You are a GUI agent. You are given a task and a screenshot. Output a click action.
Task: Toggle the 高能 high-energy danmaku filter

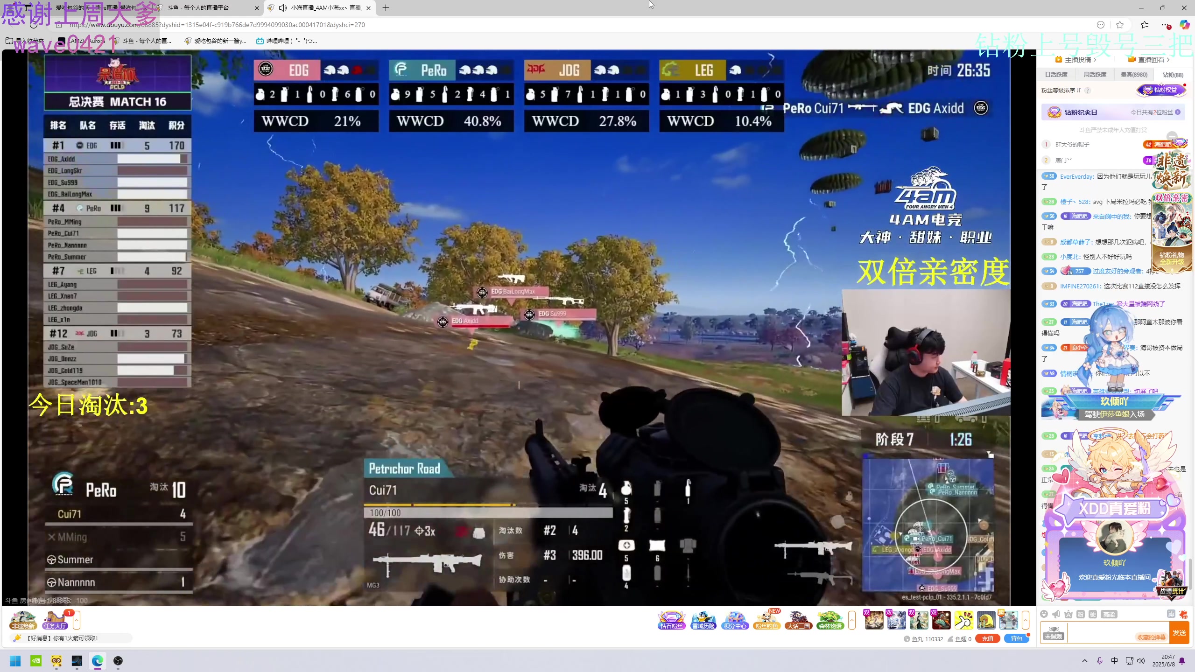click(x=1109, y=614)
